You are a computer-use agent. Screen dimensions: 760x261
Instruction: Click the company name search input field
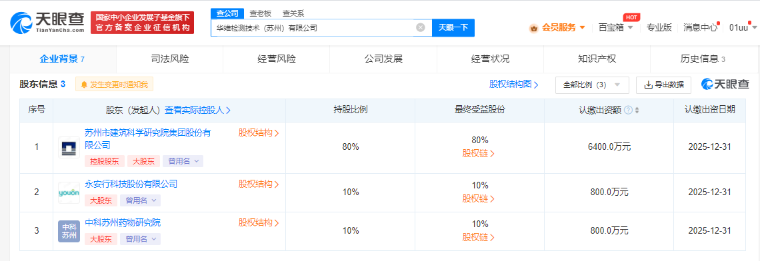[x=313, y=27]
